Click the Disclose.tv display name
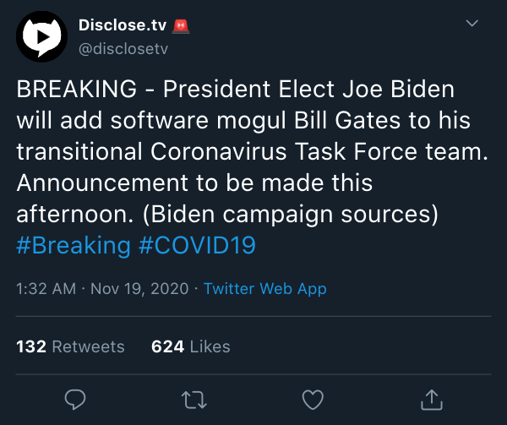 123,25
